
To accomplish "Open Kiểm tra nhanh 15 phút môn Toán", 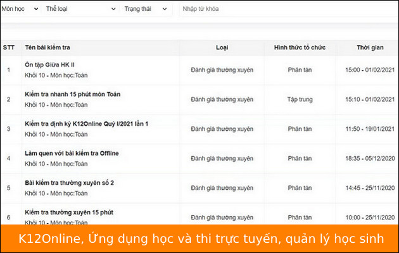I will (73, 94).
